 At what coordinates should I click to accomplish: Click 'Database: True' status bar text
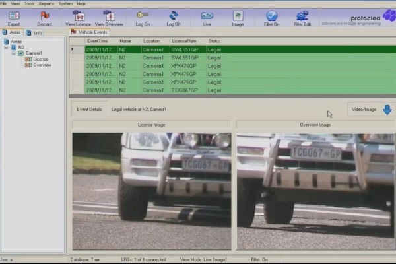click(85, 259)
